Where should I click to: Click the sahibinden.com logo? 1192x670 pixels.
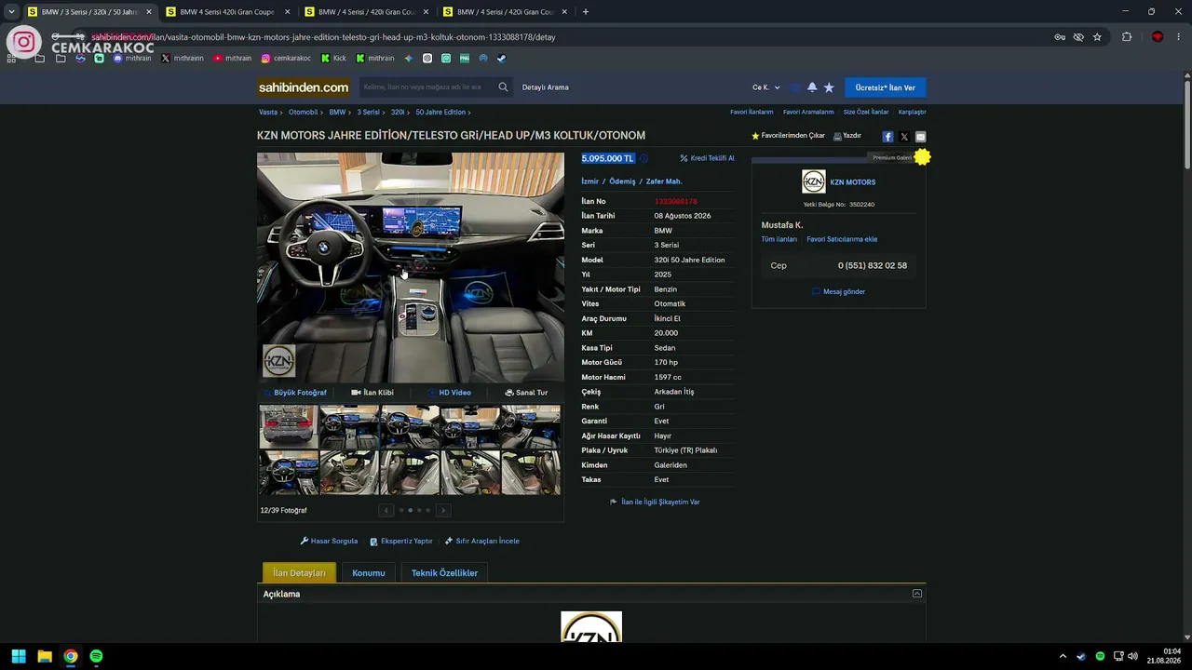tap(304, 87)
